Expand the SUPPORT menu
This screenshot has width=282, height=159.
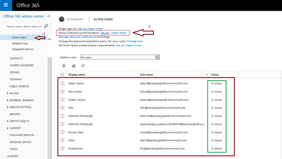(x=8, y=128)
